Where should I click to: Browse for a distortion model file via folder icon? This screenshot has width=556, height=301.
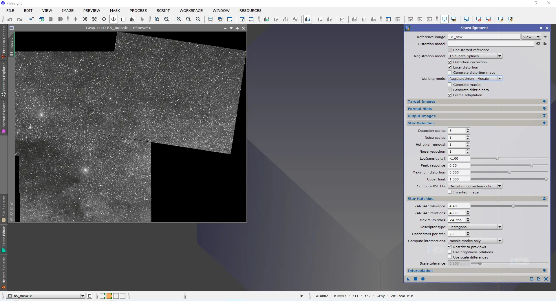[x=545, y=44]
